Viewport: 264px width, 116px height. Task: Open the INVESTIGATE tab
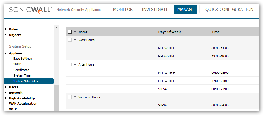(155, 10)
